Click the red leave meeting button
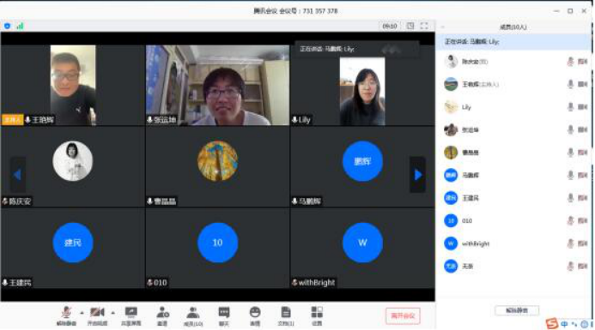The width and height of the screenshot is (595, 330). click(x=403, y=315)
